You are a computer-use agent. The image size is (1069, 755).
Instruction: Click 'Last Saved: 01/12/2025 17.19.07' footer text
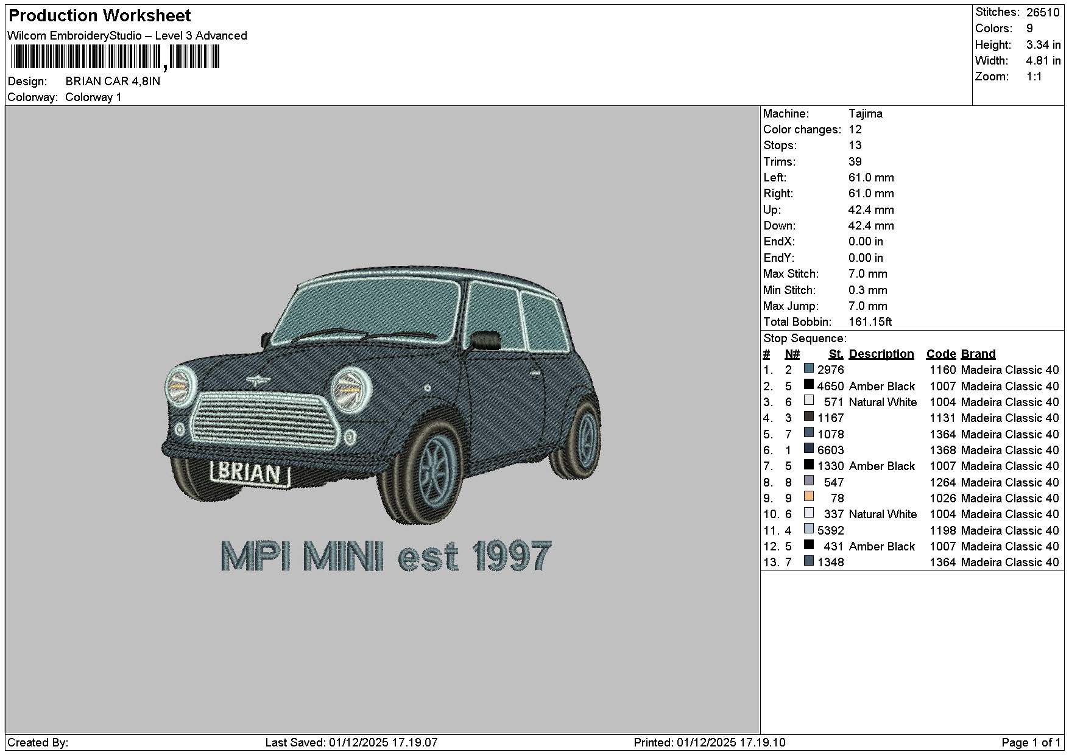(351, 742)
